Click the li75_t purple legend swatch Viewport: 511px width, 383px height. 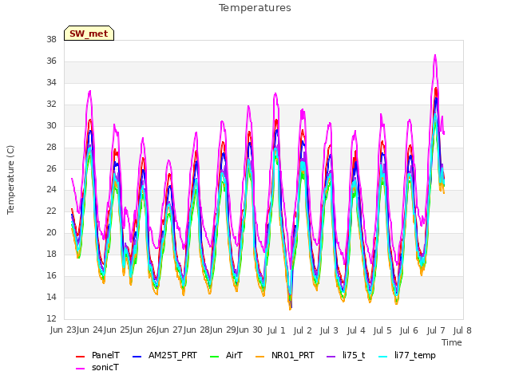(331, 357)
